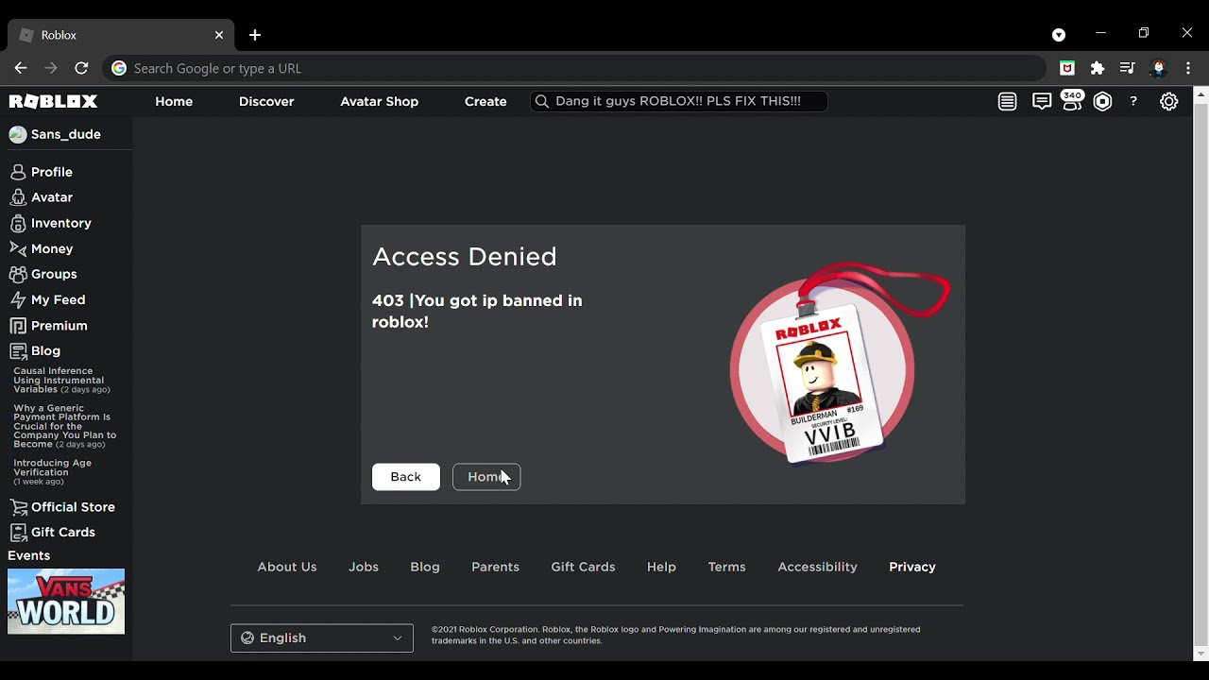This screenshot has width=1209, height=680.
Task: Open the Jobs footer link
Action: point(364,567)
